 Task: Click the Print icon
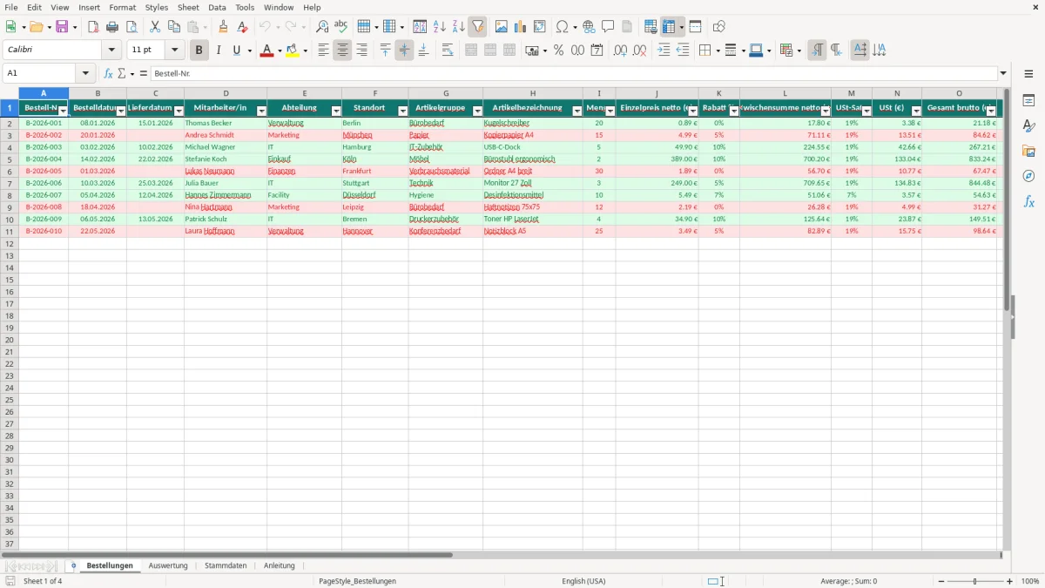pyautogui.click(x=112, y=27)
